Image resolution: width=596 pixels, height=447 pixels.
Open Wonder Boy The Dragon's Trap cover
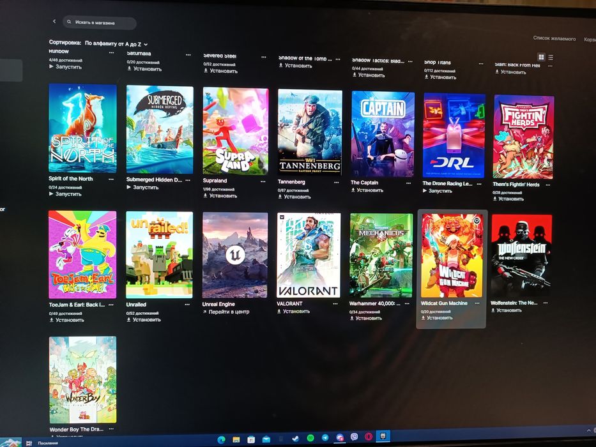[83, 380]
